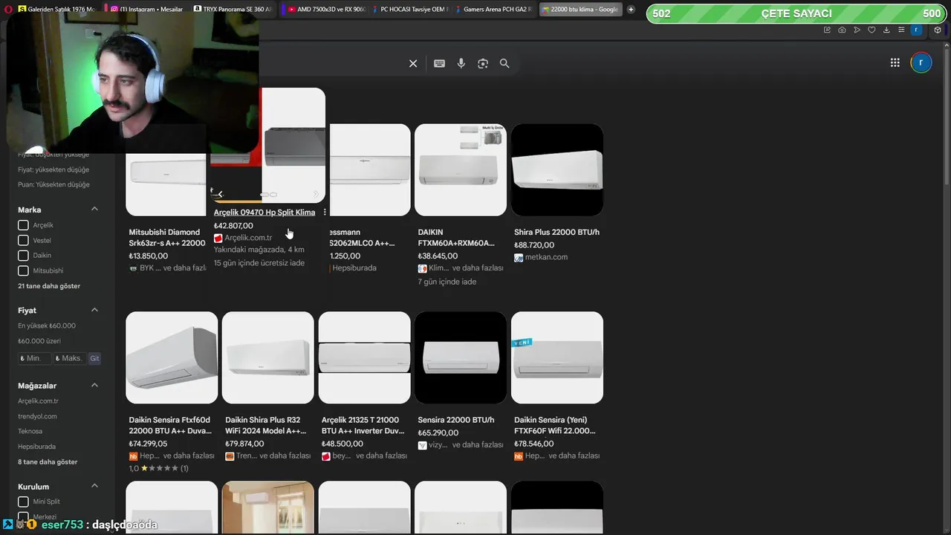Open a new browser tab with plus
This screenshot has height=535, width=951.
click(x=631, y=10)
